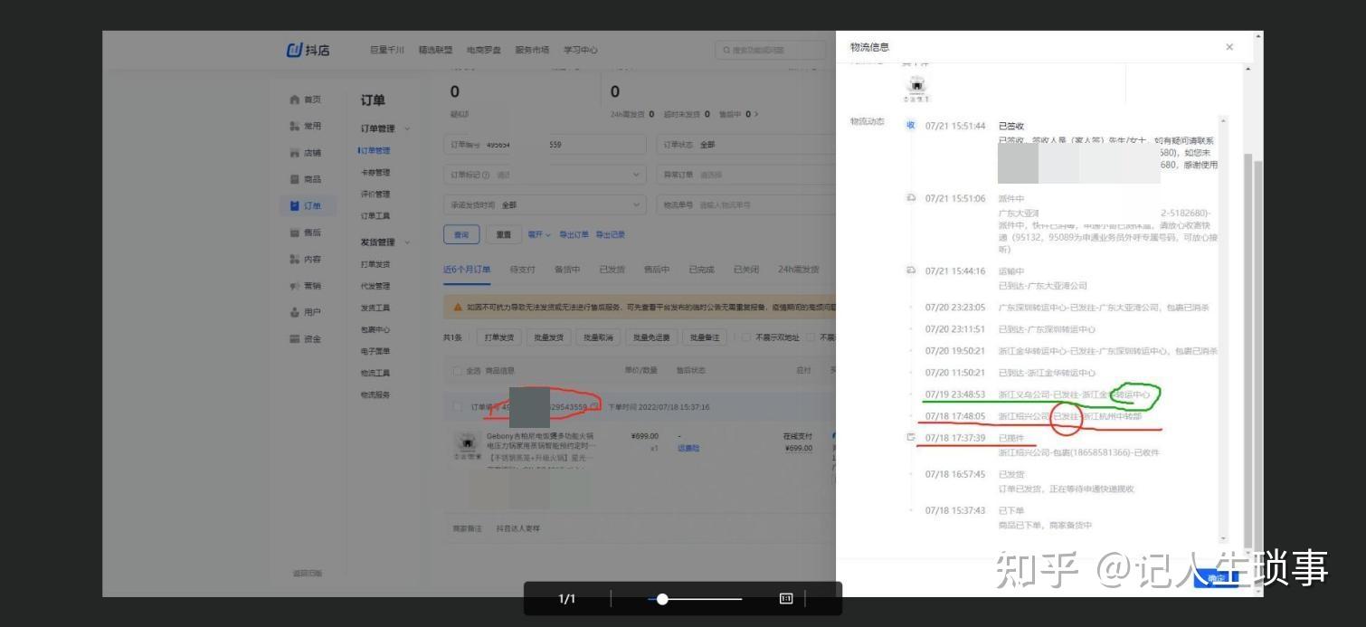Click 打单发货 button

[x=499, y=337]
